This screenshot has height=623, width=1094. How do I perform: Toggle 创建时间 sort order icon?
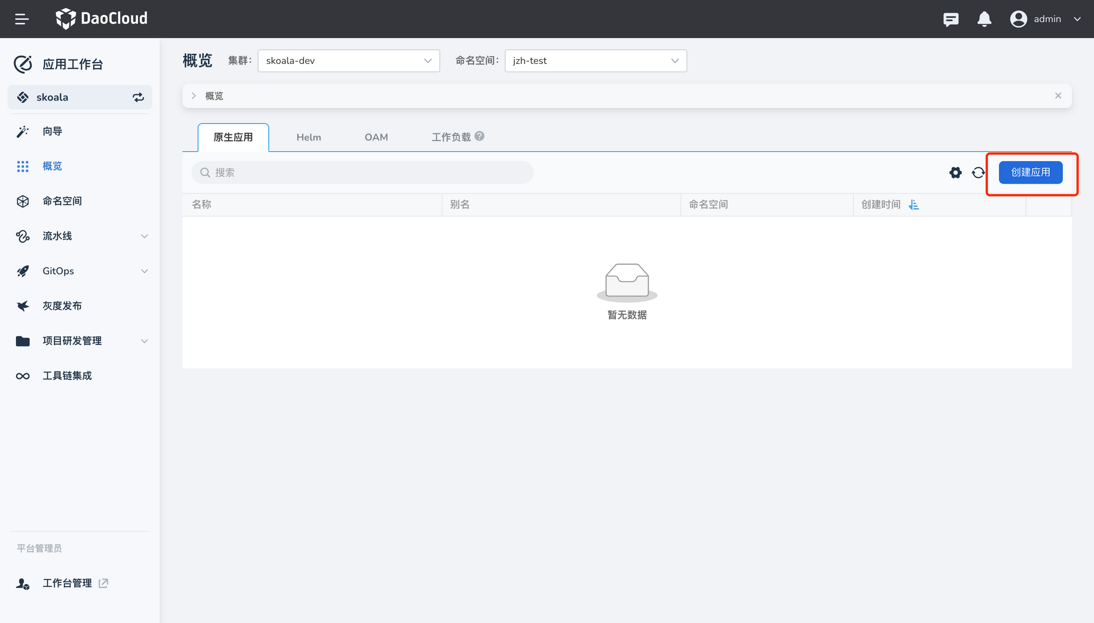(913, 205)
